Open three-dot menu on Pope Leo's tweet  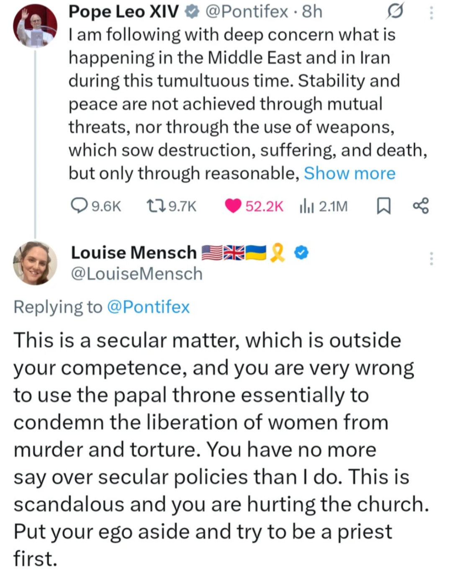pos(431,13)
